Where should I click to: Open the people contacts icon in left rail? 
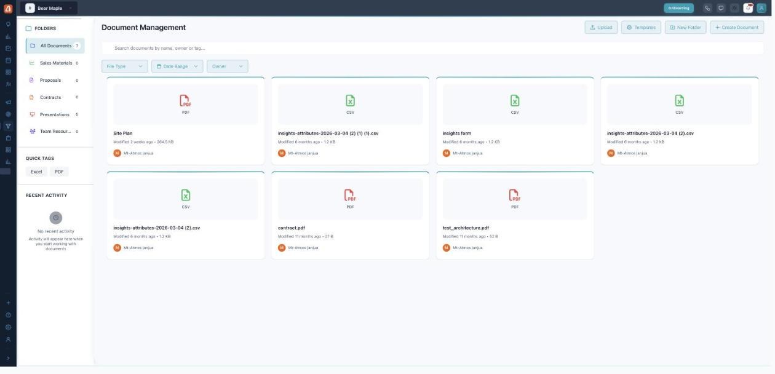pyautogui.click(x=8, y=84)
